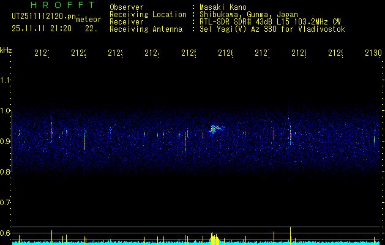Viewport: 385px width, 245px height.
Task: Click the location Shibukawa, Gunma, Japan
Action: click(249, 15)
